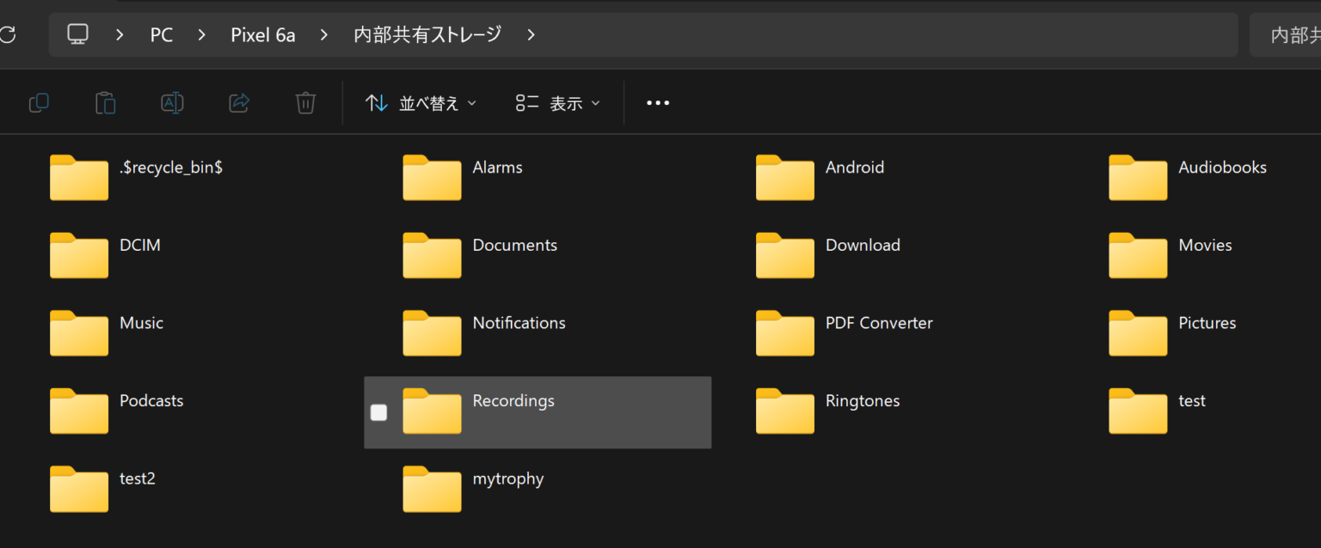The height and width of the screenshot is (548, 1321).
Task: Click the Copy icon in toolbar
Action: (39, 103)
